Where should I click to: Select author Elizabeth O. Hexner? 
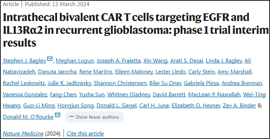click(196, 105)
